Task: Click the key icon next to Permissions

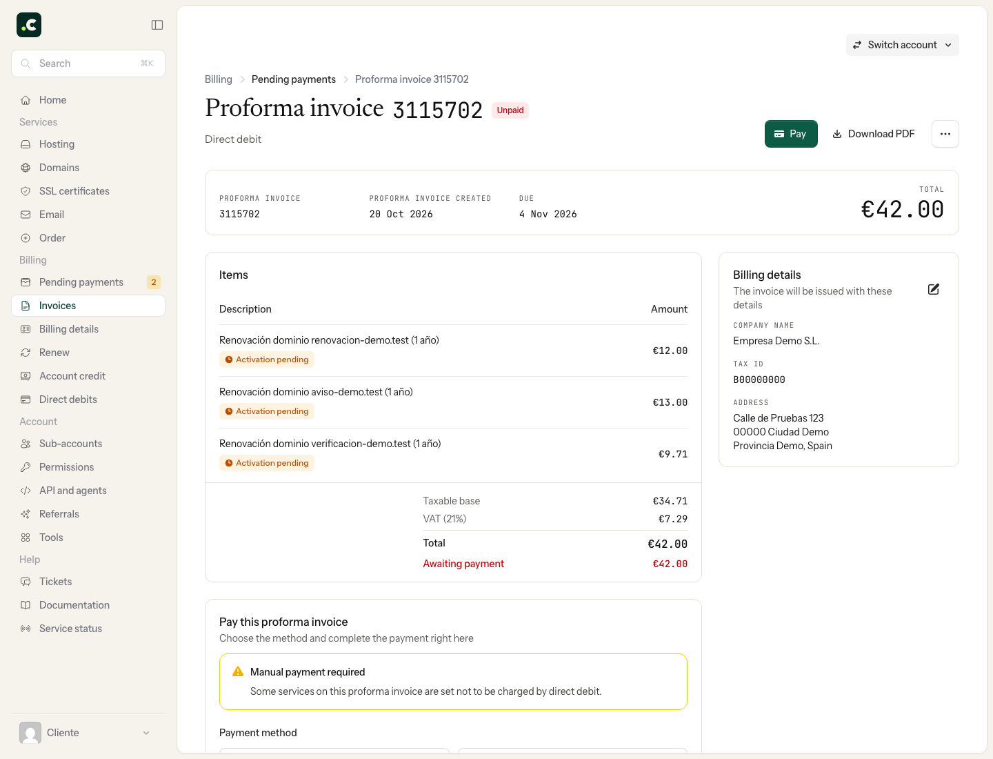Action: coord(26,467)
